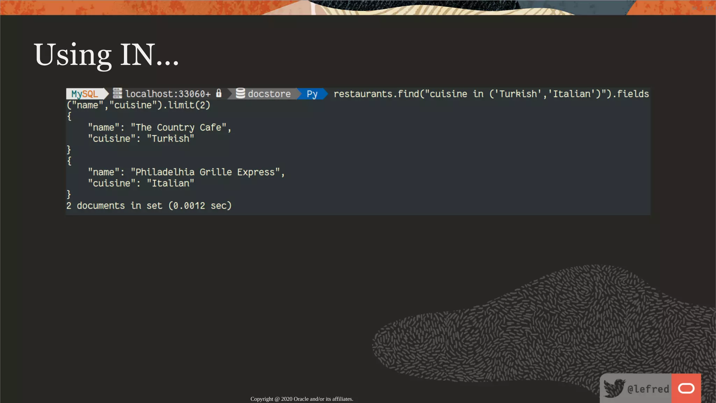Click the restaurants.find command text
The width and height of the screenshot is (716, 403).
491,94
